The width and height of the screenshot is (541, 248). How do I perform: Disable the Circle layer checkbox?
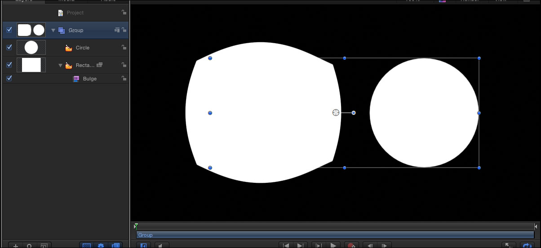[9, 47]
